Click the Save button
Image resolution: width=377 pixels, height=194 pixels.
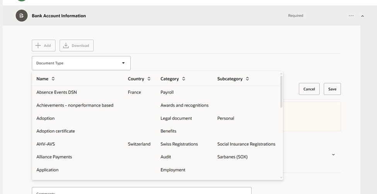[x=332, y=89]
